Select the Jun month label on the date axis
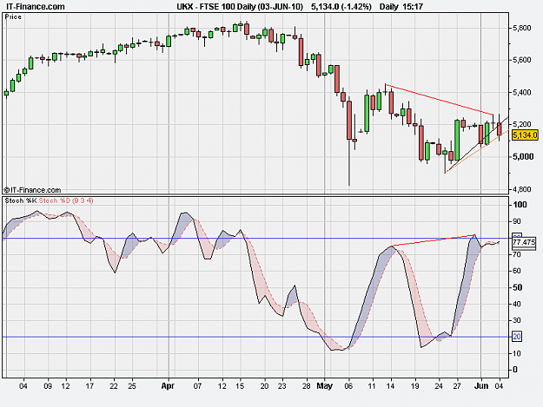 coord(481,386)
